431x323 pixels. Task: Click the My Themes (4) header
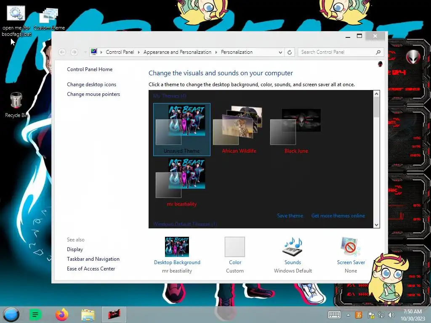170,96
